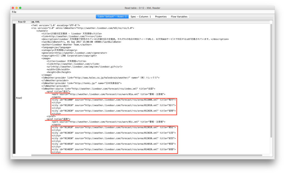Click the closing </image> tag line

click(x=46, y=75)
